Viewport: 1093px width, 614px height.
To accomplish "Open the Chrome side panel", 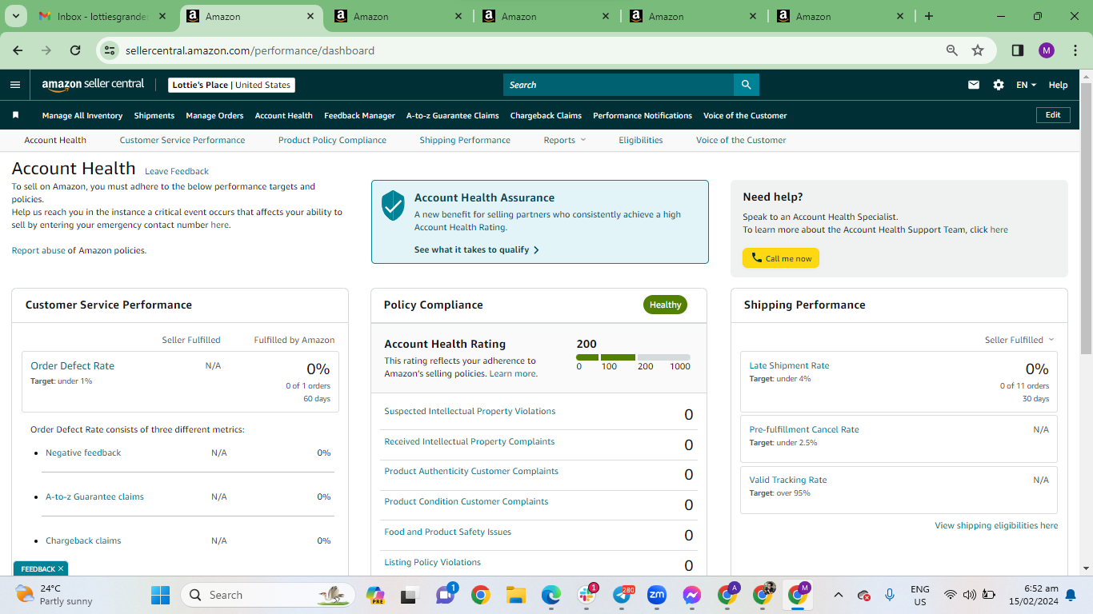I will tap(1018, 50).
